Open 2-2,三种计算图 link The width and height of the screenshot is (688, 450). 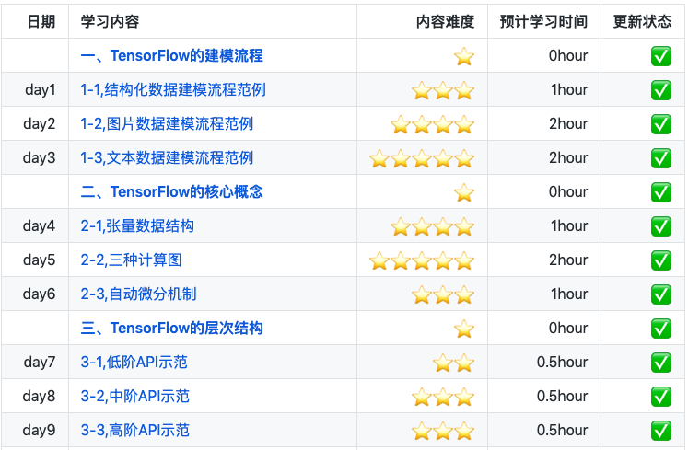pos(131,260)
